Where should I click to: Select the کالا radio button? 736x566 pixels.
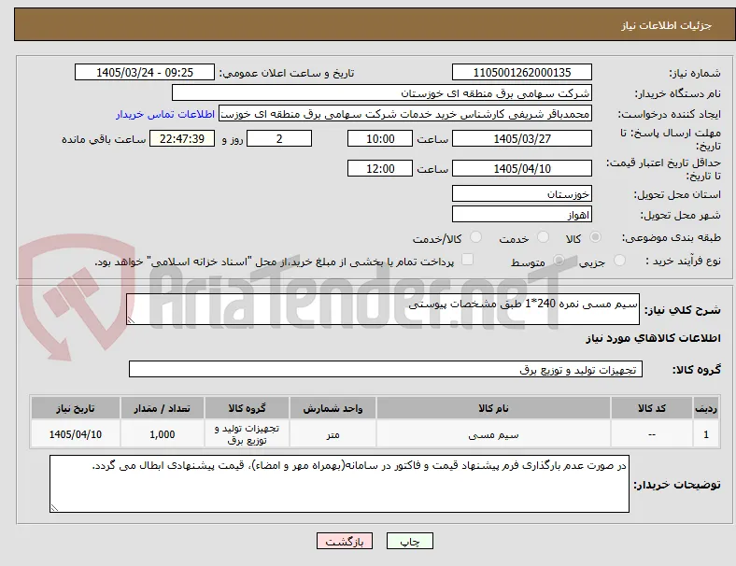595,237
